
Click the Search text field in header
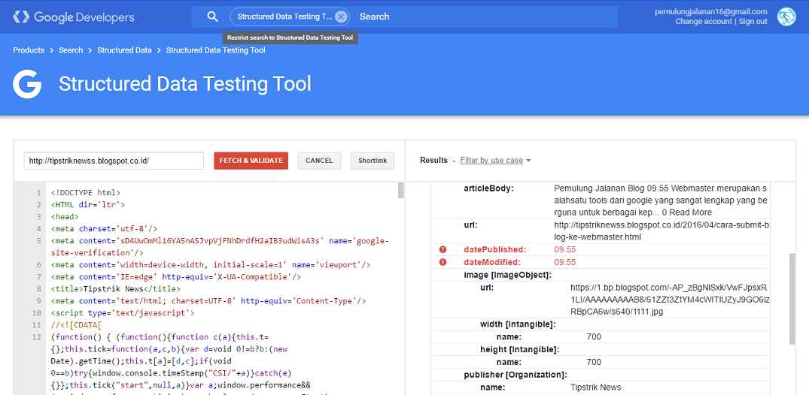tap(482, 17)
